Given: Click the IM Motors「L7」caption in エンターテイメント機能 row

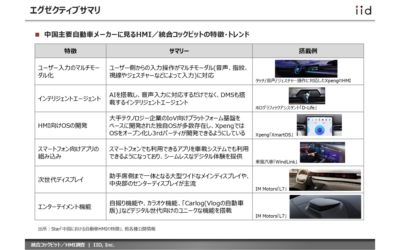Looking at the screenshot, I should tap(271, 216).
